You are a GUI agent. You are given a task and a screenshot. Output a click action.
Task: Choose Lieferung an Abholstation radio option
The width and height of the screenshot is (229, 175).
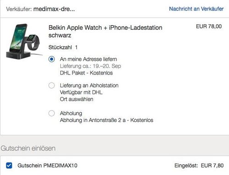(x=52, y=85)
